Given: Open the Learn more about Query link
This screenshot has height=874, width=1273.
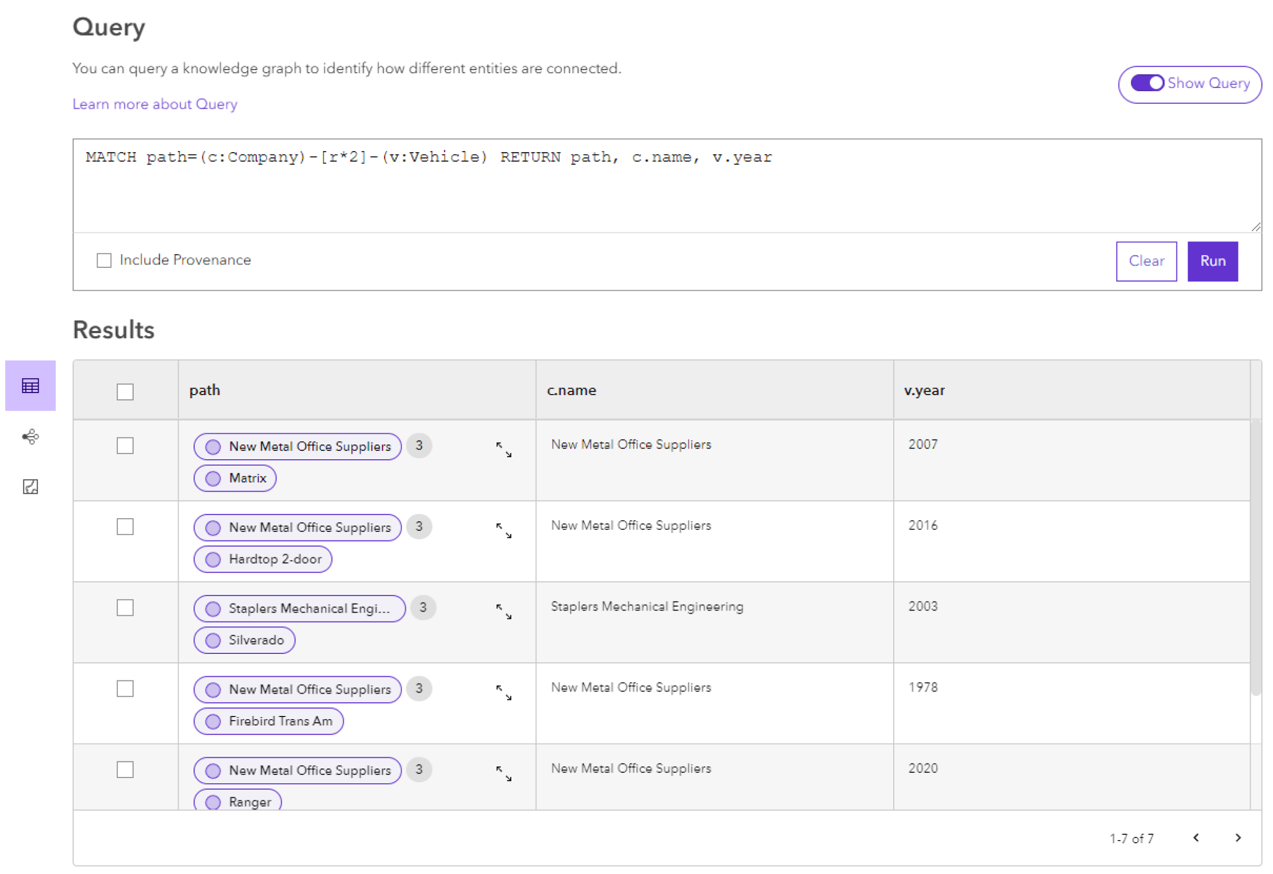Looking at the screenshot, I should coord(154,103).
